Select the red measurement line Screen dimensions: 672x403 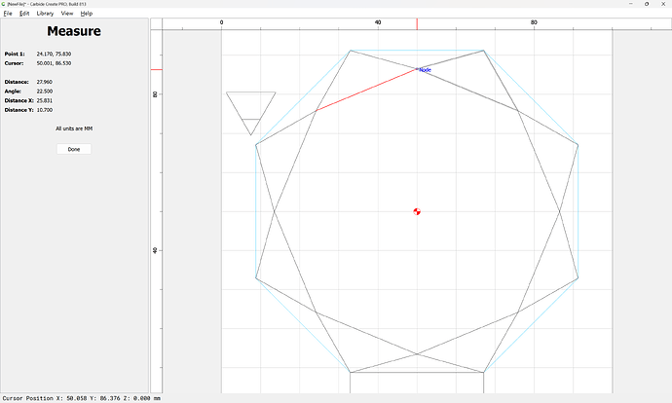(x=367, y=90)
